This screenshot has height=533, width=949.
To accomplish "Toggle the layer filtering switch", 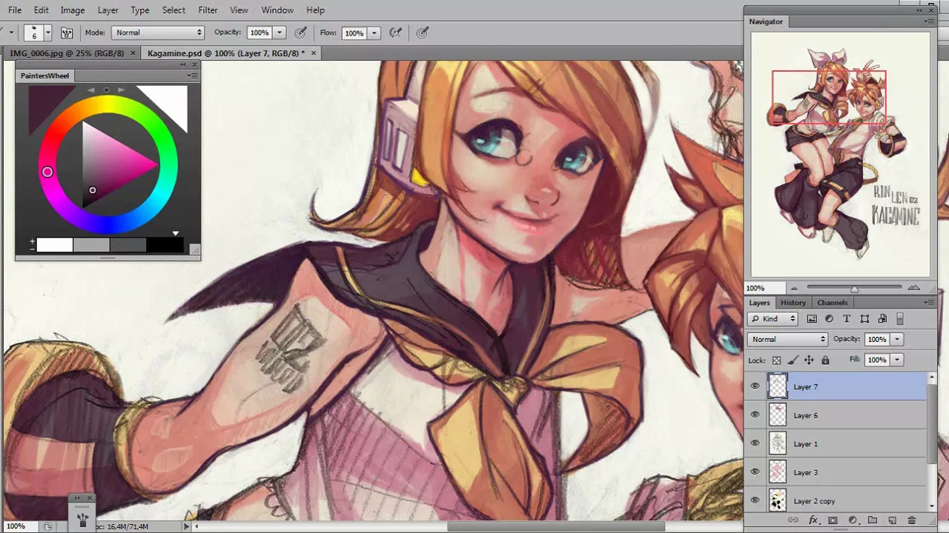I will coord(900,319).
